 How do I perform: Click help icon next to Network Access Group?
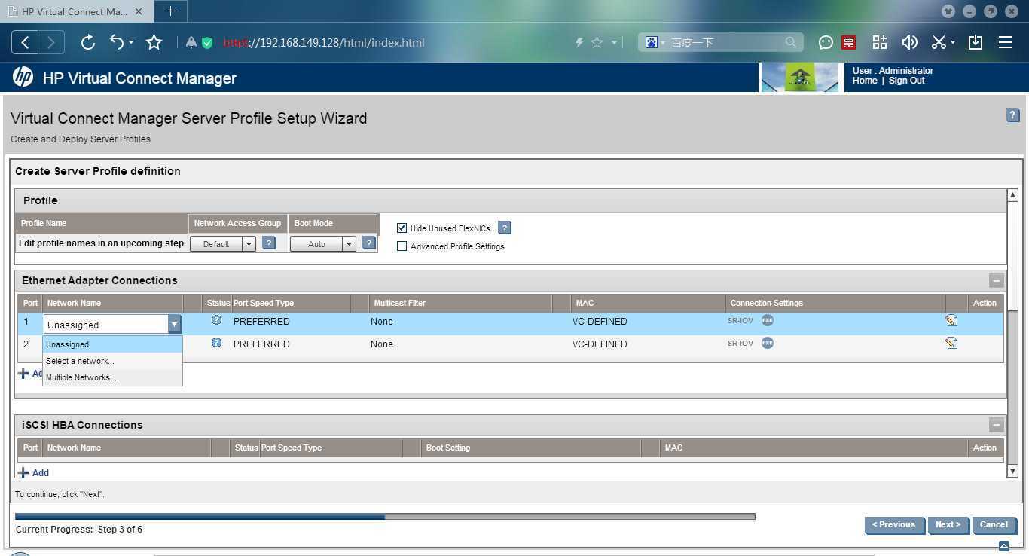click(x=269, y=243)
